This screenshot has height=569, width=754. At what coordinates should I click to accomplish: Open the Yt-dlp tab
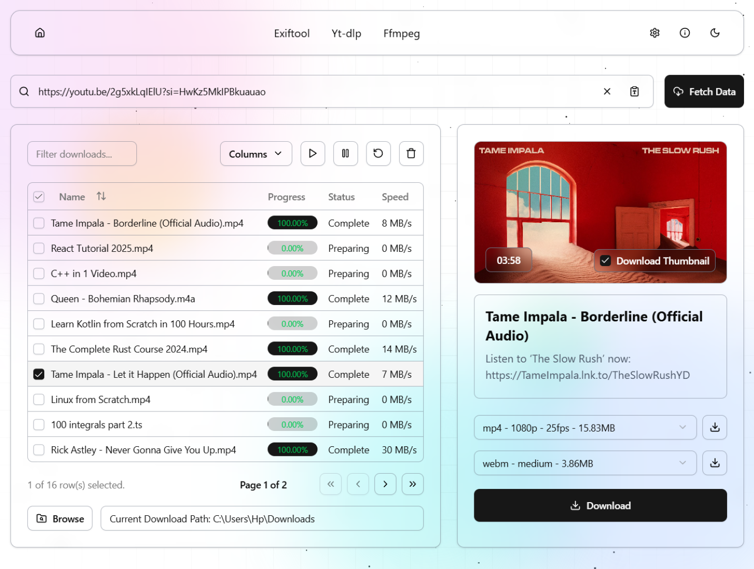tap(346, 34)
